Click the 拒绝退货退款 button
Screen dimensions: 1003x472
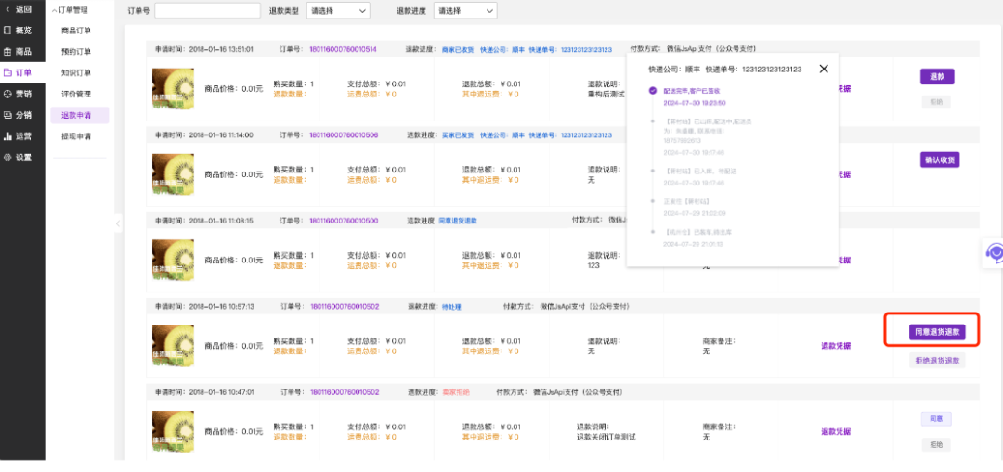click(x=937, y=360)
